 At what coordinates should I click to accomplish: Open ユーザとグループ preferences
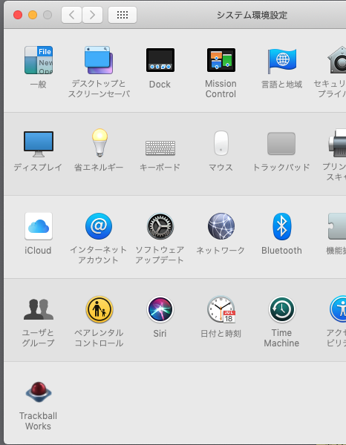39,309
